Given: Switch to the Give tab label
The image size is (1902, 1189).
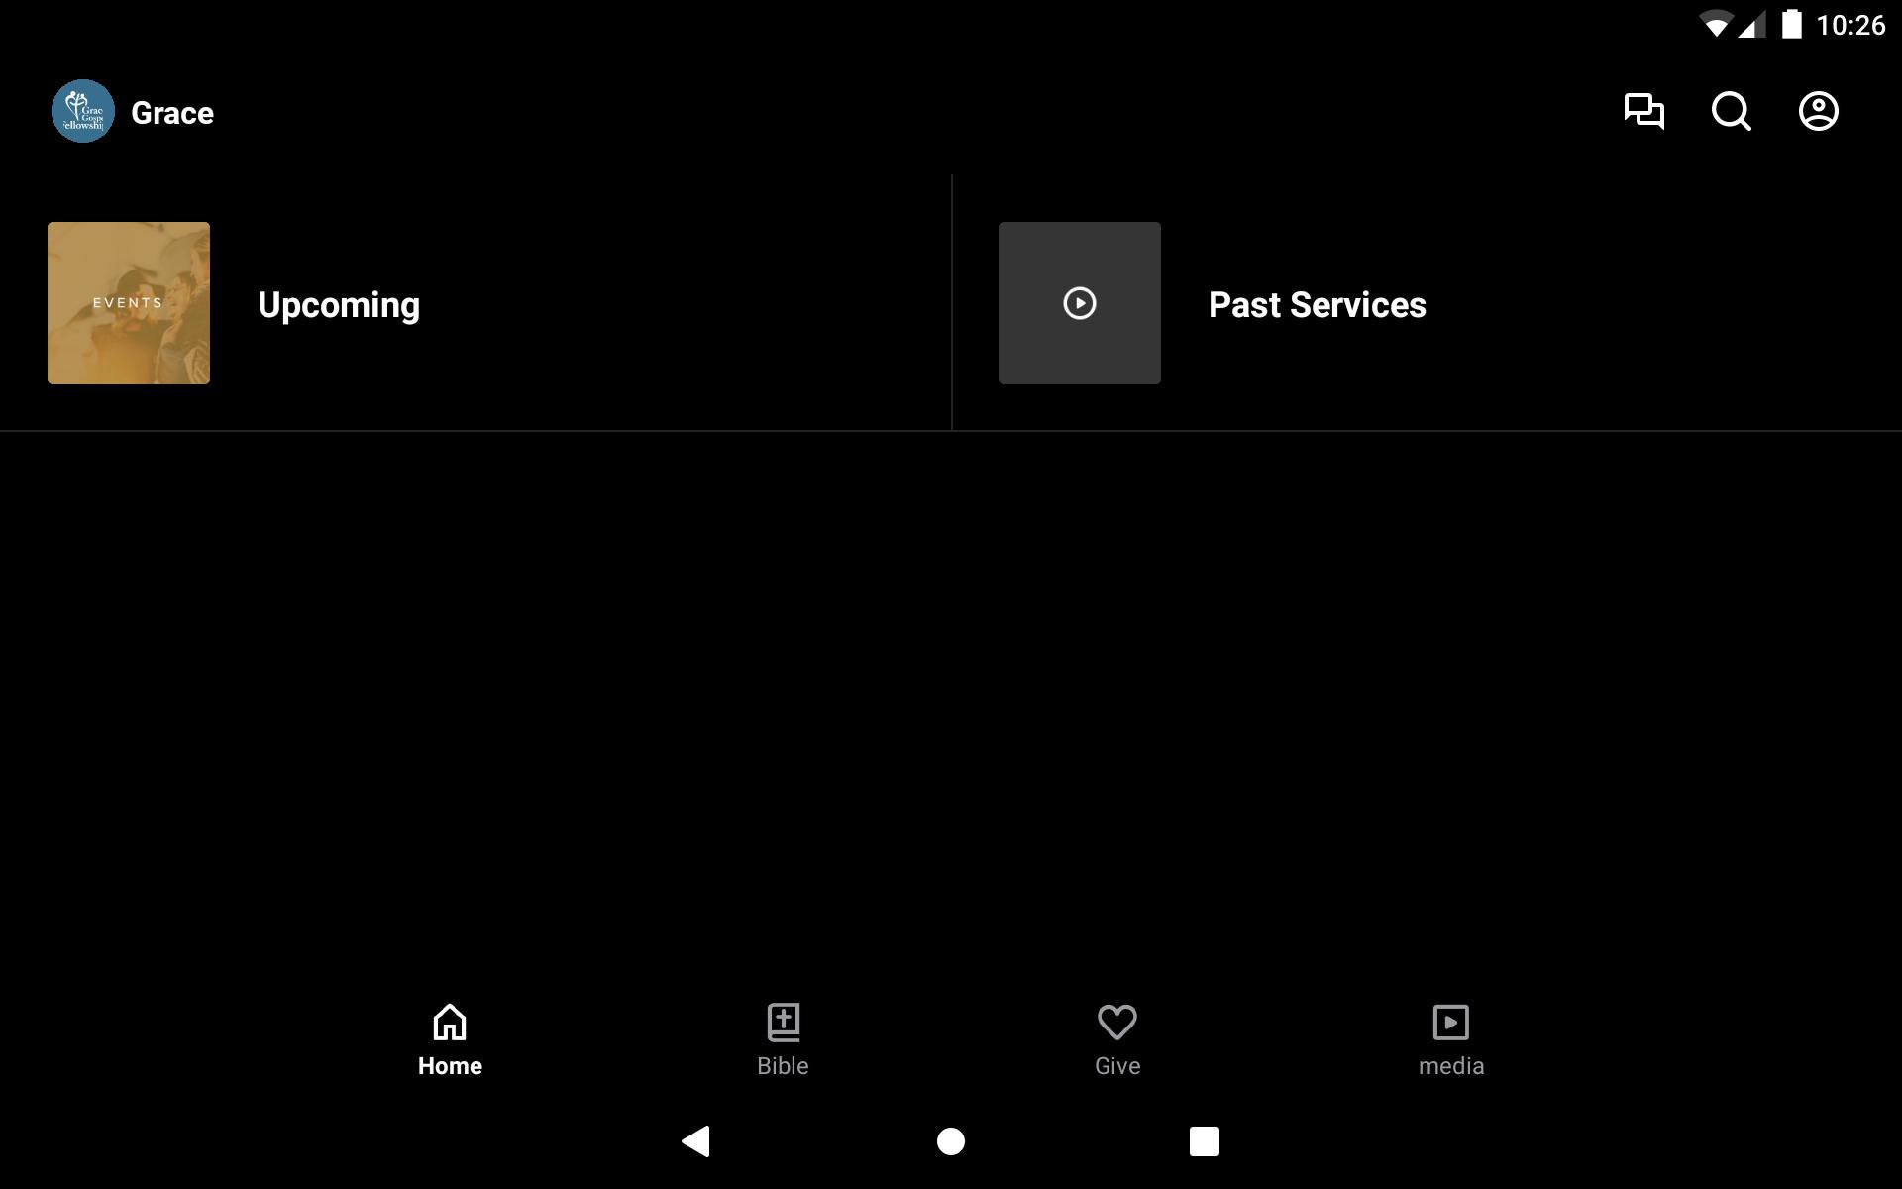Looking at the screenshot, I should (1117, 1066).
